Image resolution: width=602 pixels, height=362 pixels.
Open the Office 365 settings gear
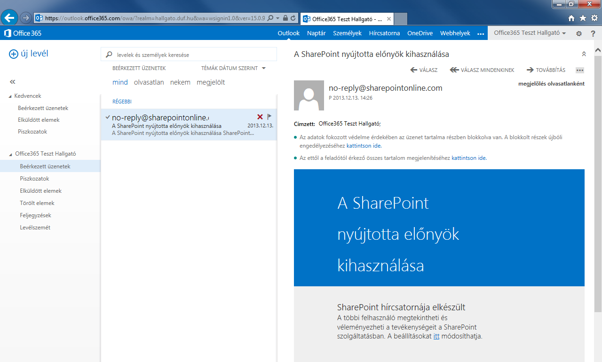point(579,33)
